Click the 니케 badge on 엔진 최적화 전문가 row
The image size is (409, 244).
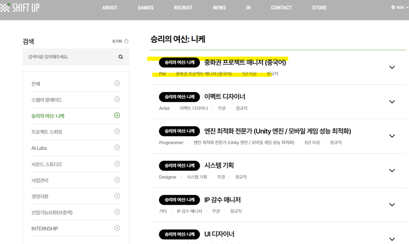tap(180, 131)
